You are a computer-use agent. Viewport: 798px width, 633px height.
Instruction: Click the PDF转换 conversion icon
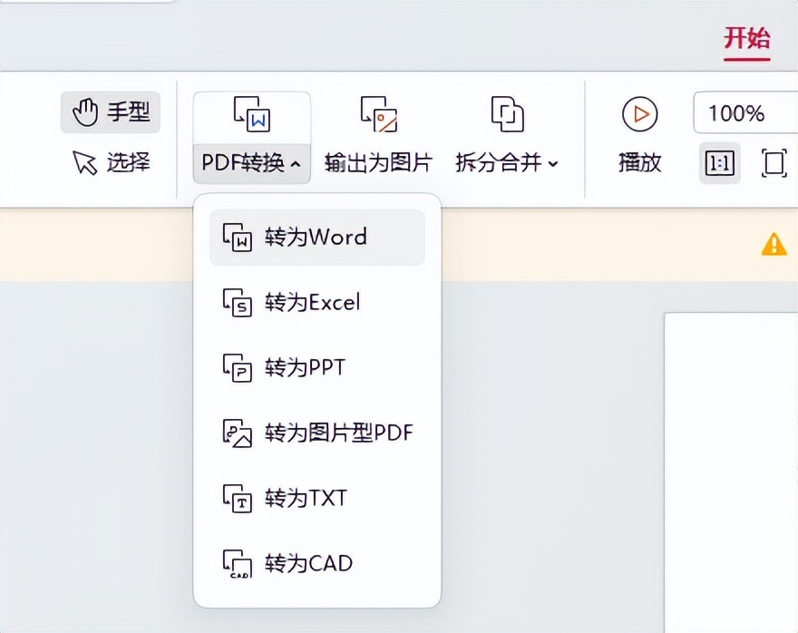pos(251,113)
